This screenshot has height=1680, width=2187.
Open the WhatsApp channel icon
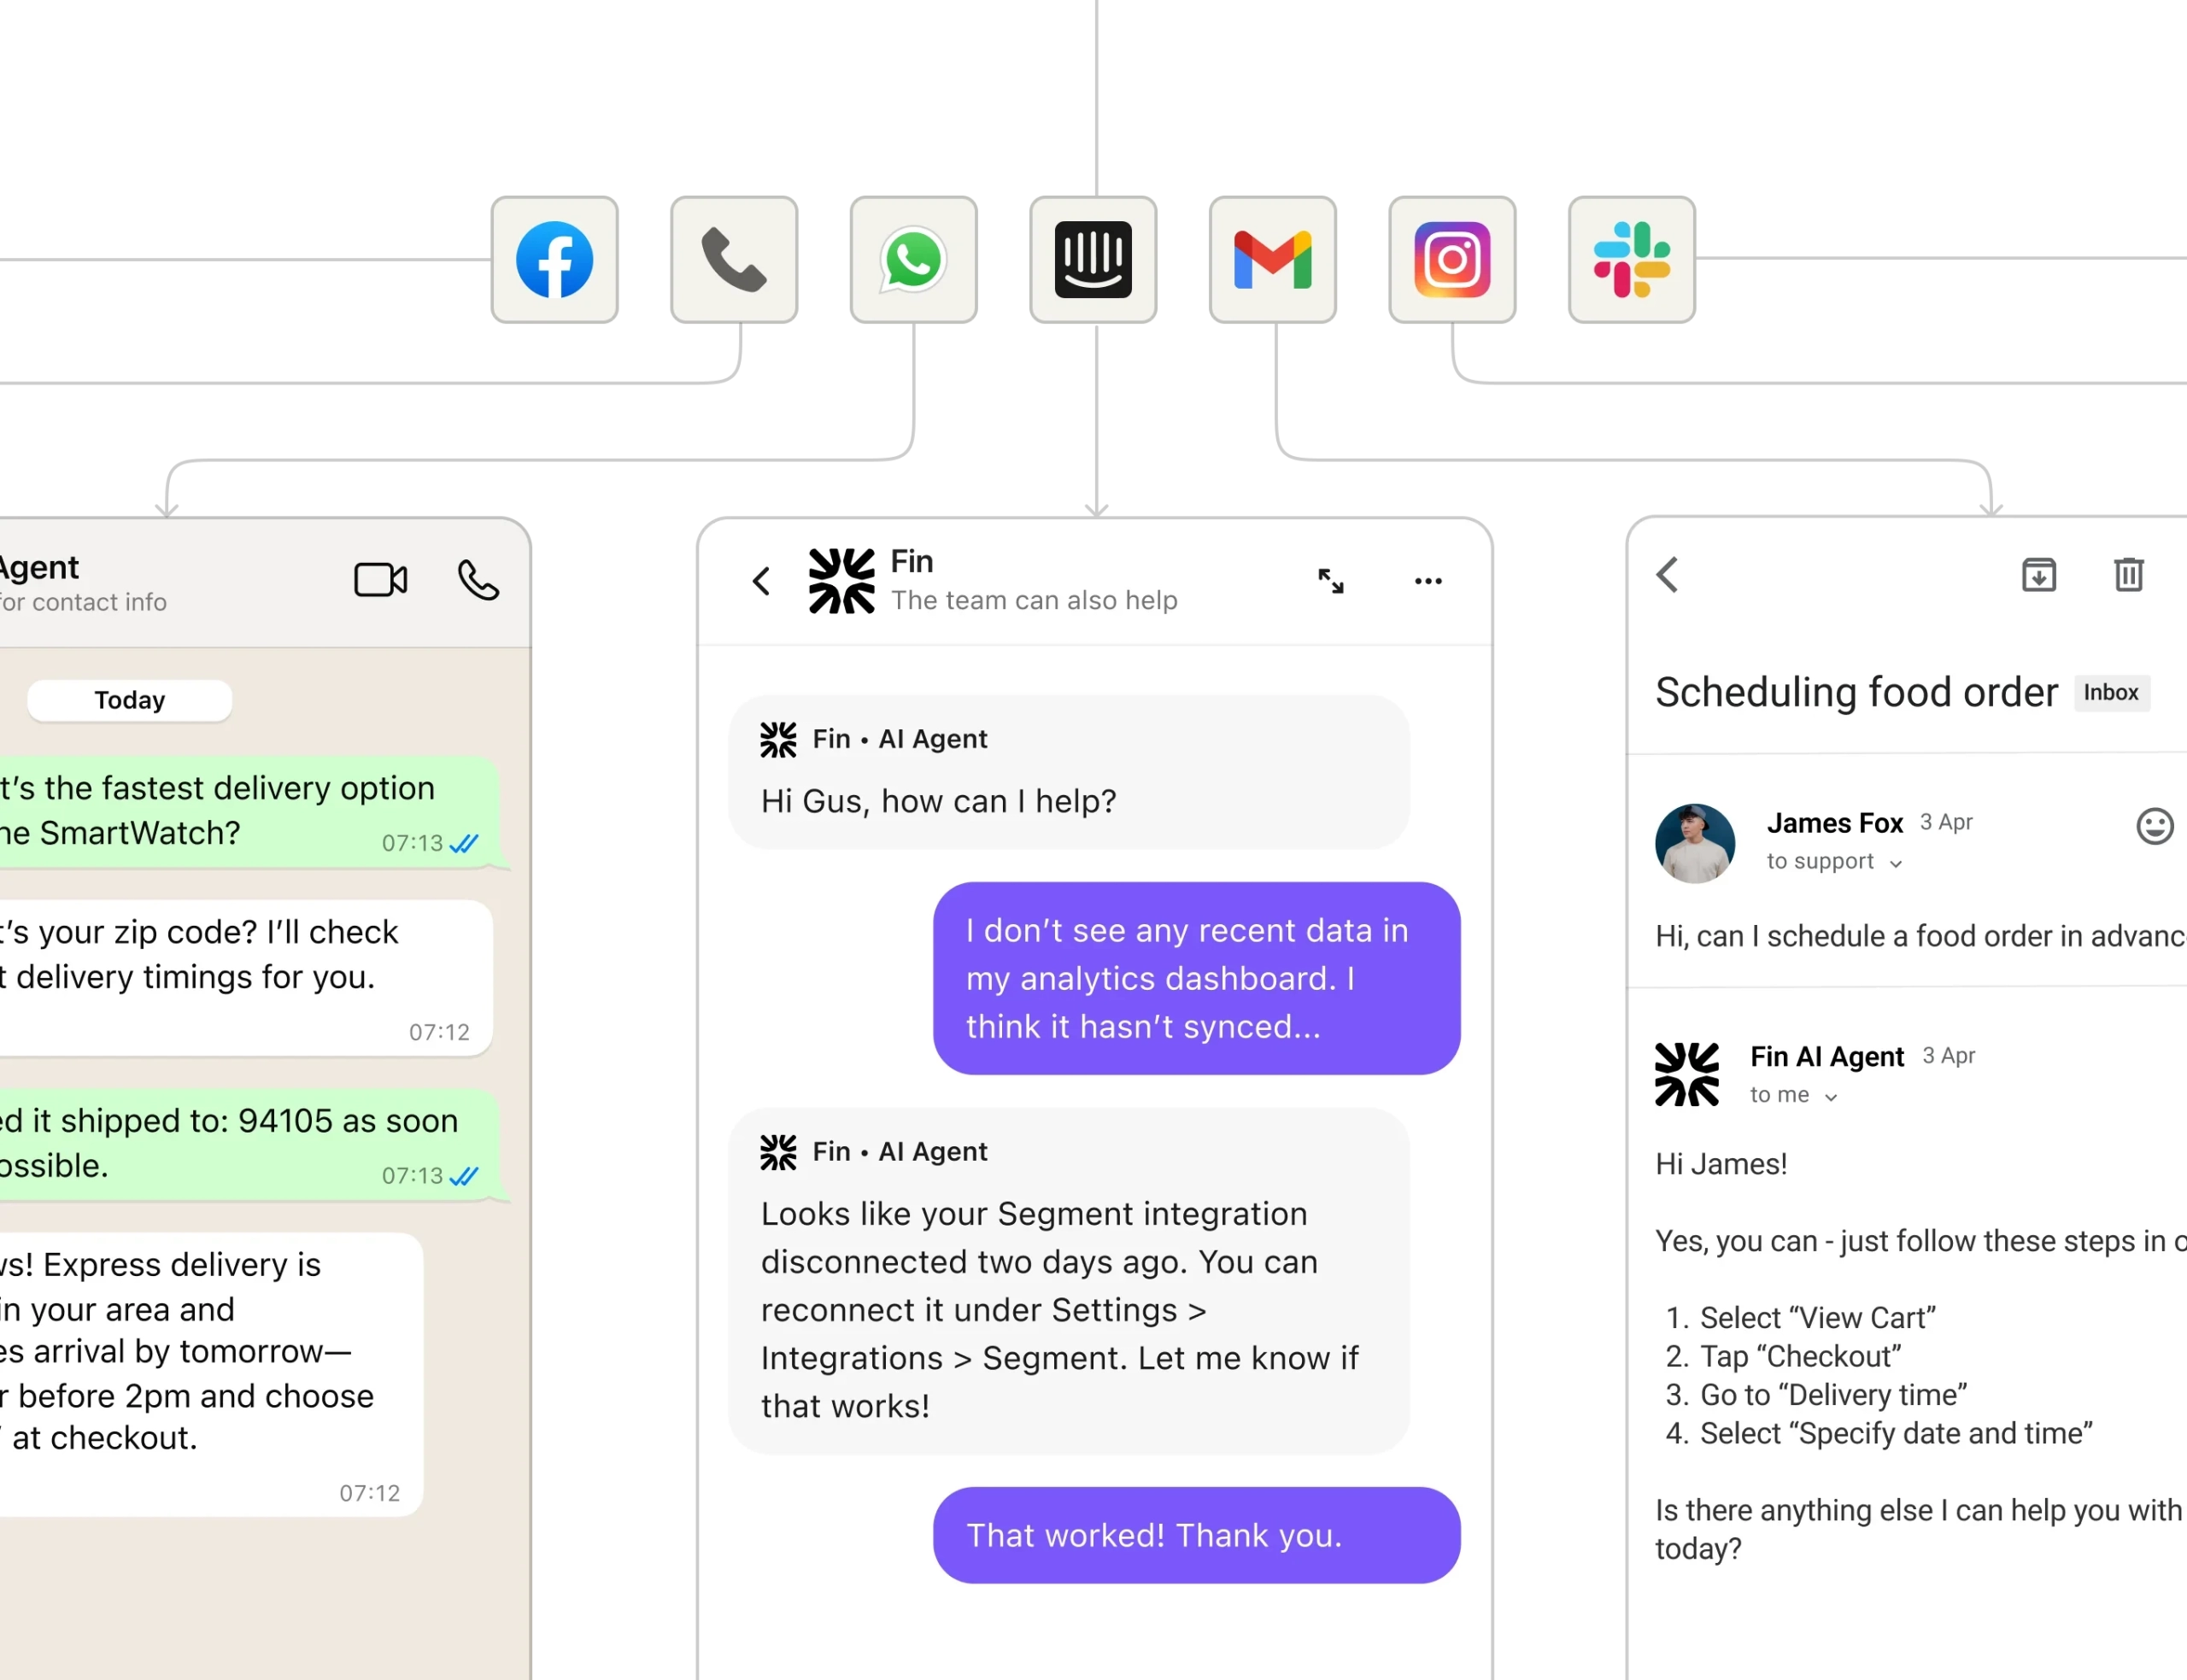click(x=913, y=260)
